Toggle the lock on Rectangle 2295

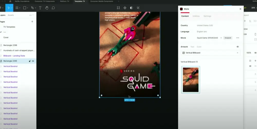(x=30, y=61)
